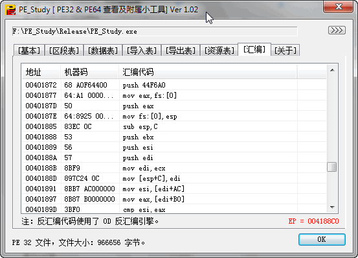The width and height of the screenshot is (358, 258).
Task: Click instruction mov edi,ecx
Action: (x=144, y=168)
